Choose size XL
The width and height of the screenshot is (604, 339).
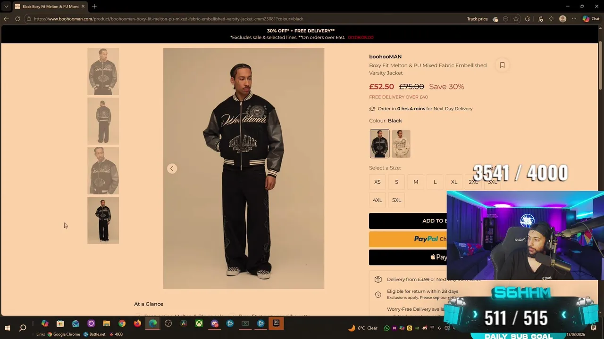tap(454, 182)
